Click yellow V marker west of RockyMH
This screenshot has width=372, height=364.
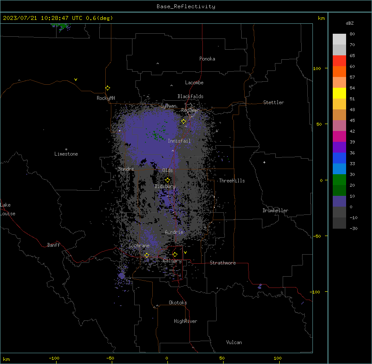coord(76,80)
